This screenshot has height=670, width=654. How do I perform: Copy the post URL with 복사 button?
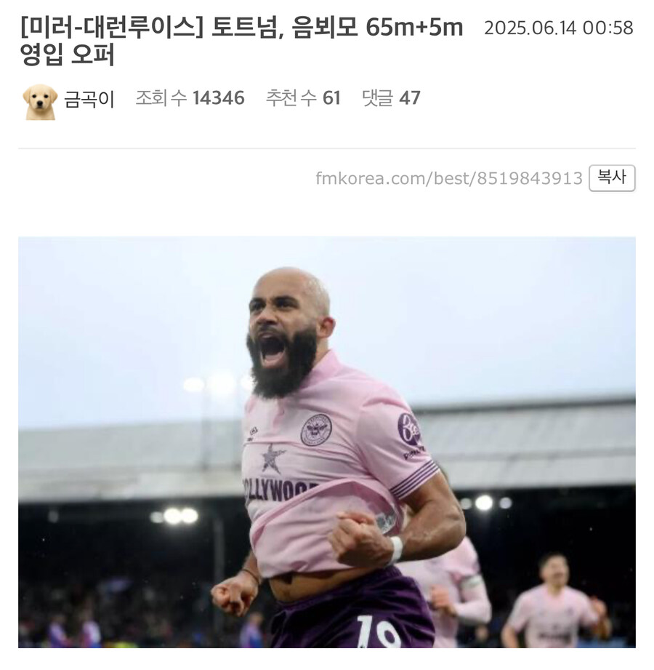coord(612,178)
